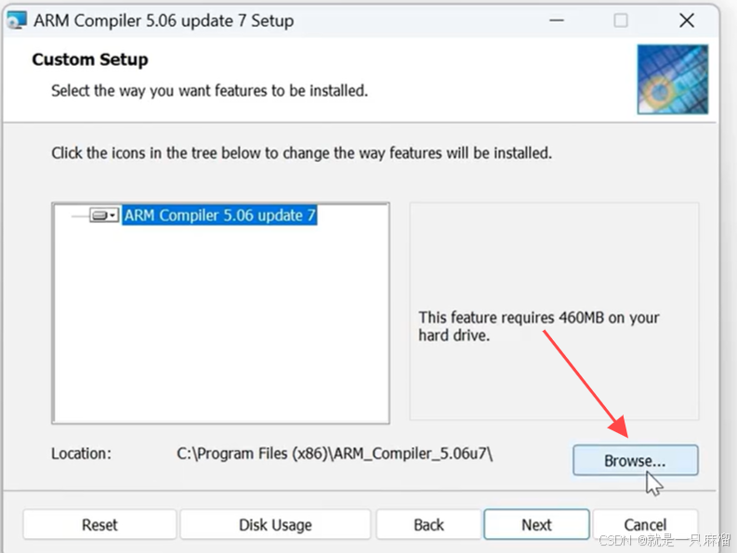Click the "Click the icons in the tree" instruction
The image size is (737, 553).
click(x=301, y=152)
